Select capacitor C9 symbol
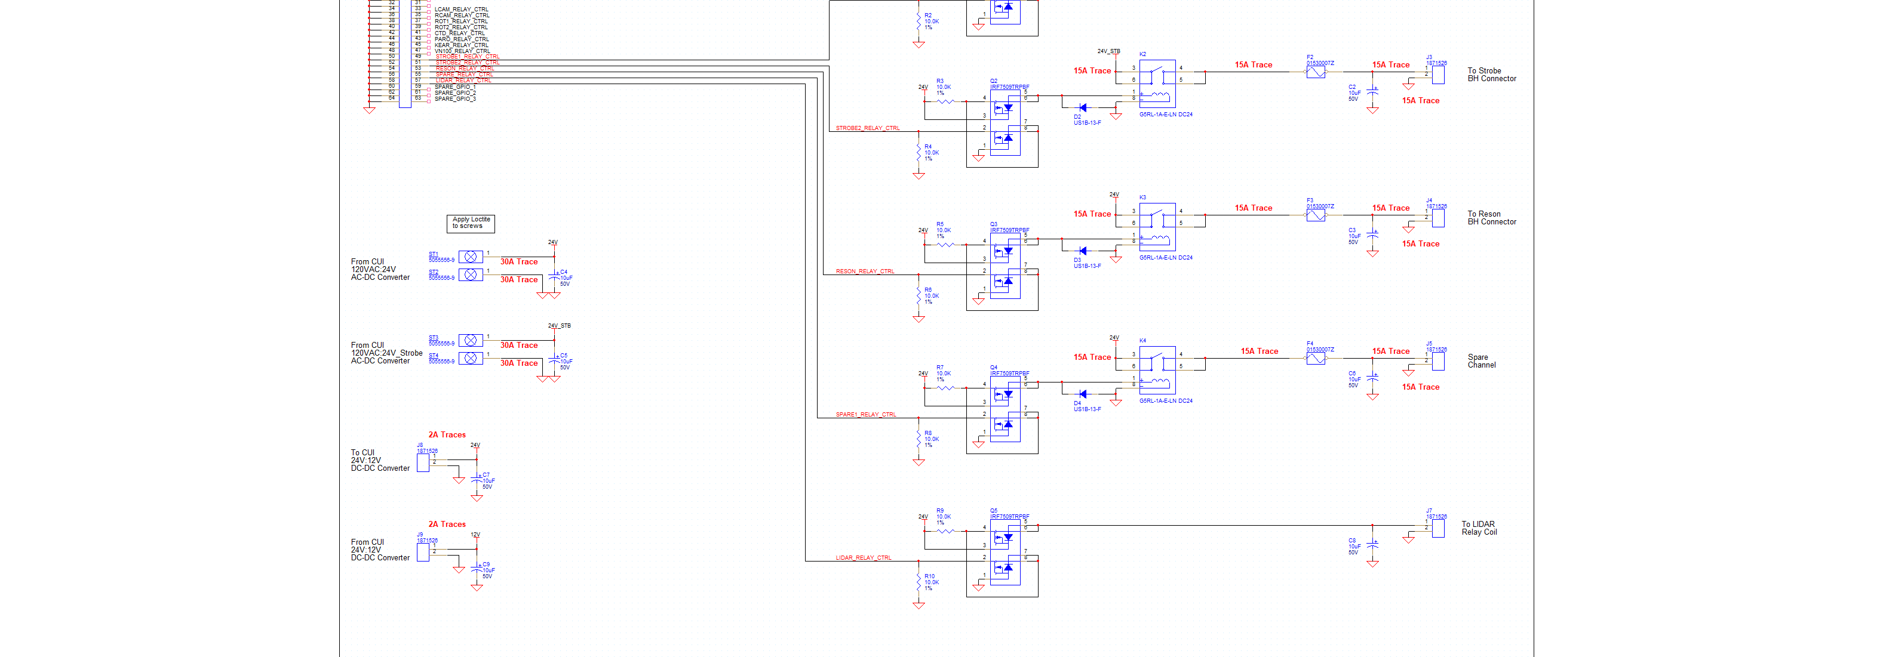The width and height of the screenshot is (1886, 657). click(477, 570)
